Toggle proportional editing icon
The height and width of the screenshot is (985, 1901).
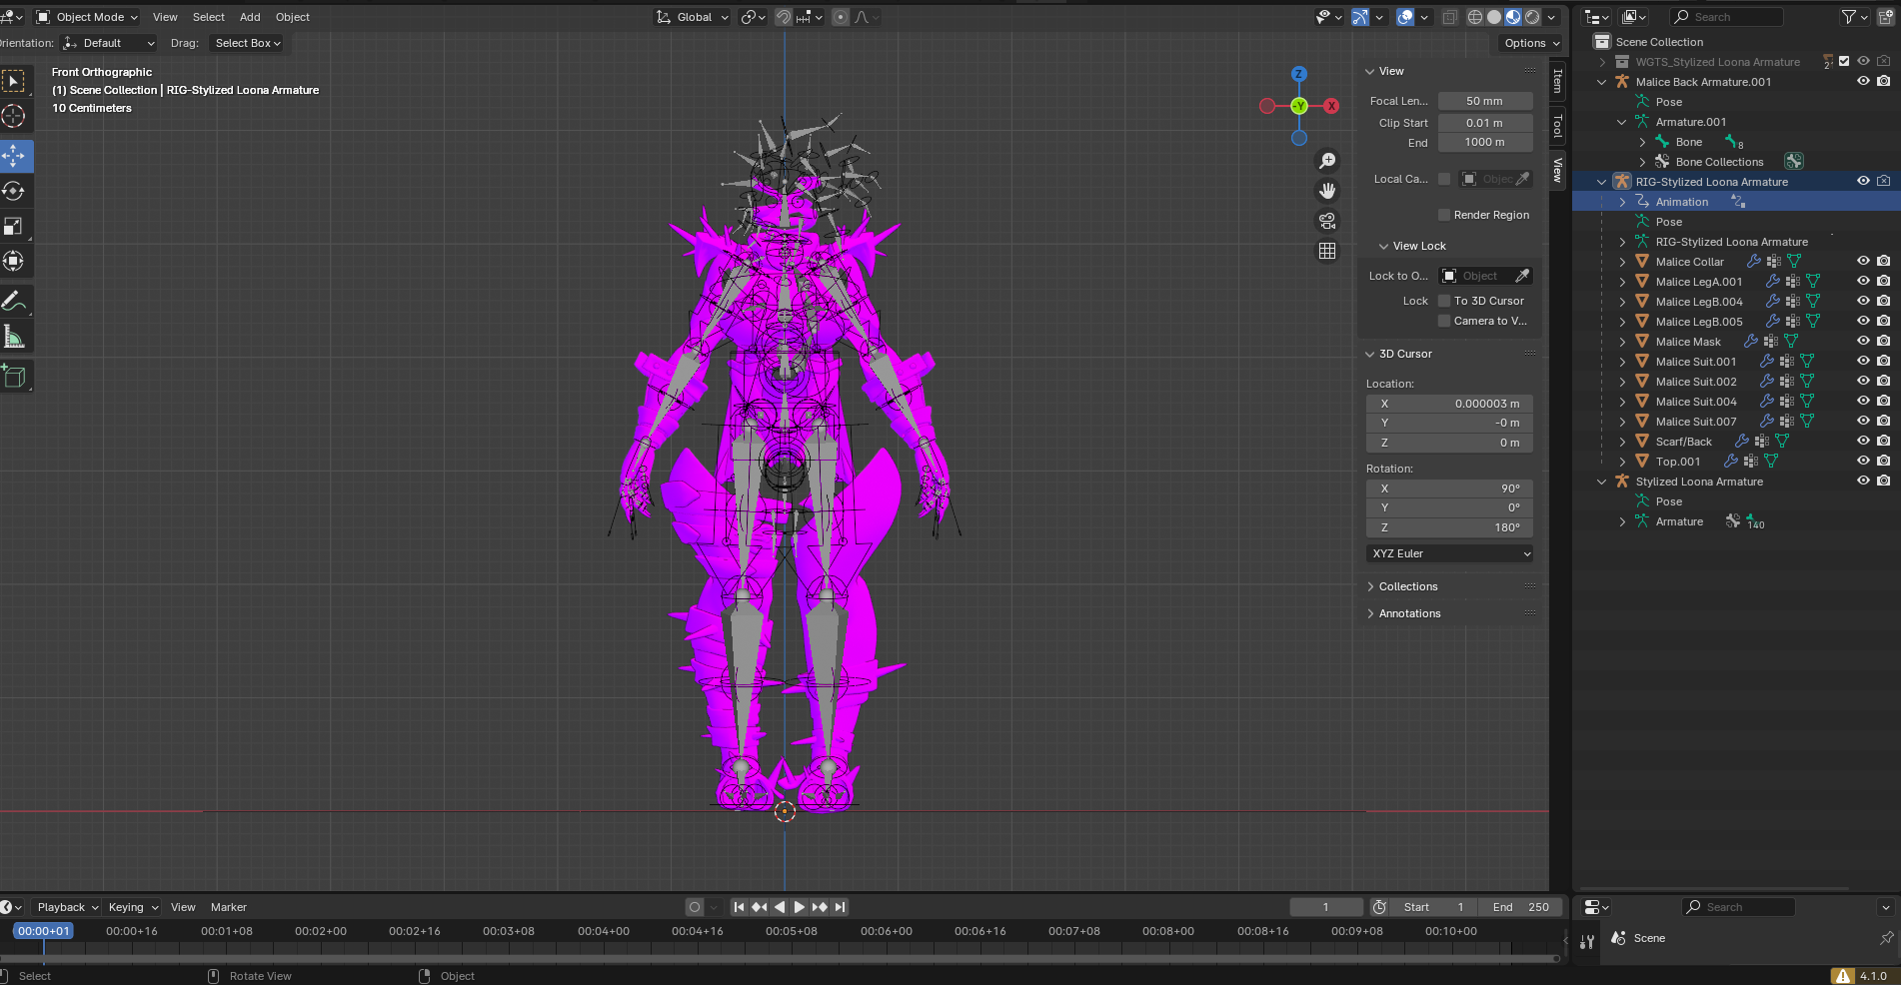pos(841,17)
